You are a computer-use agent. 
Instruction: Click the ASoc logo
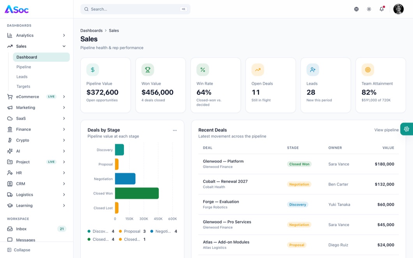[17, 9]
